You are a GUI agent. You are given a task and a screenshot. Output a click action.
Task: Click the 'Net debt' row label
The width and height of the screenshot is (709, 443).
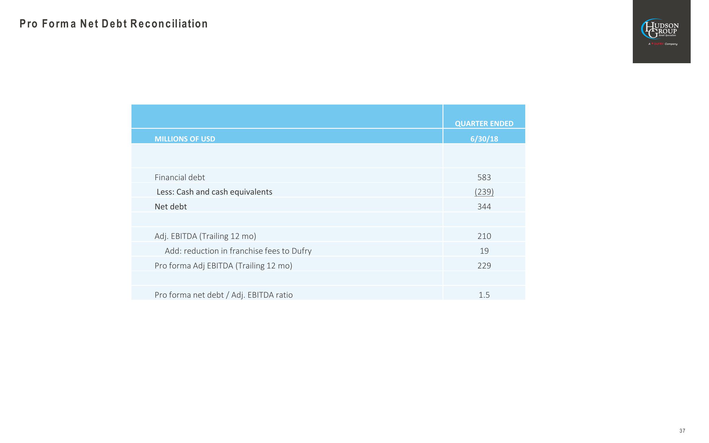[171, 207]
